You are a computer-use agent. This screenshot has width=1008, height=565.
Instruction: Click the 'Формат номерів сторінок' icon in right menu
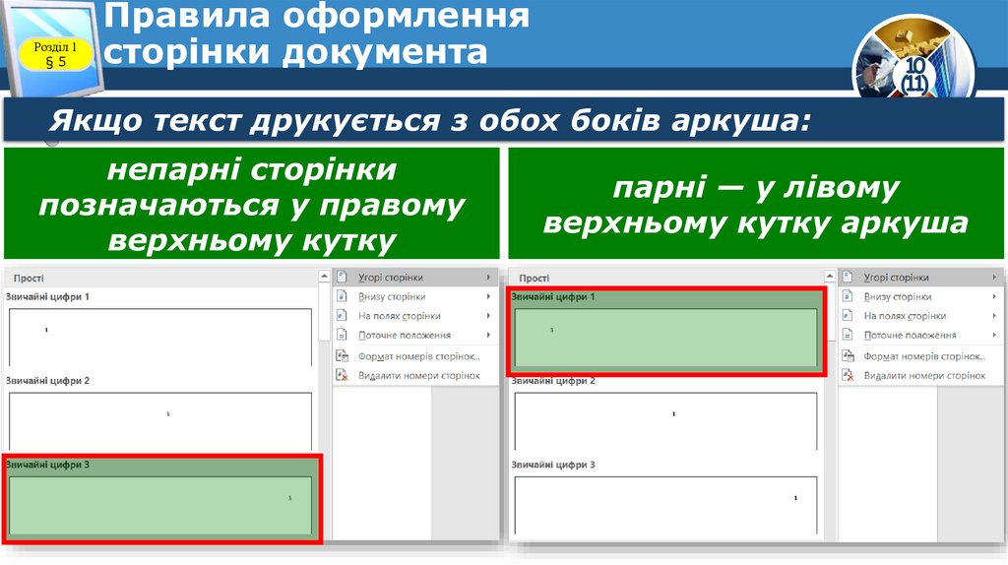pos(848,356)
